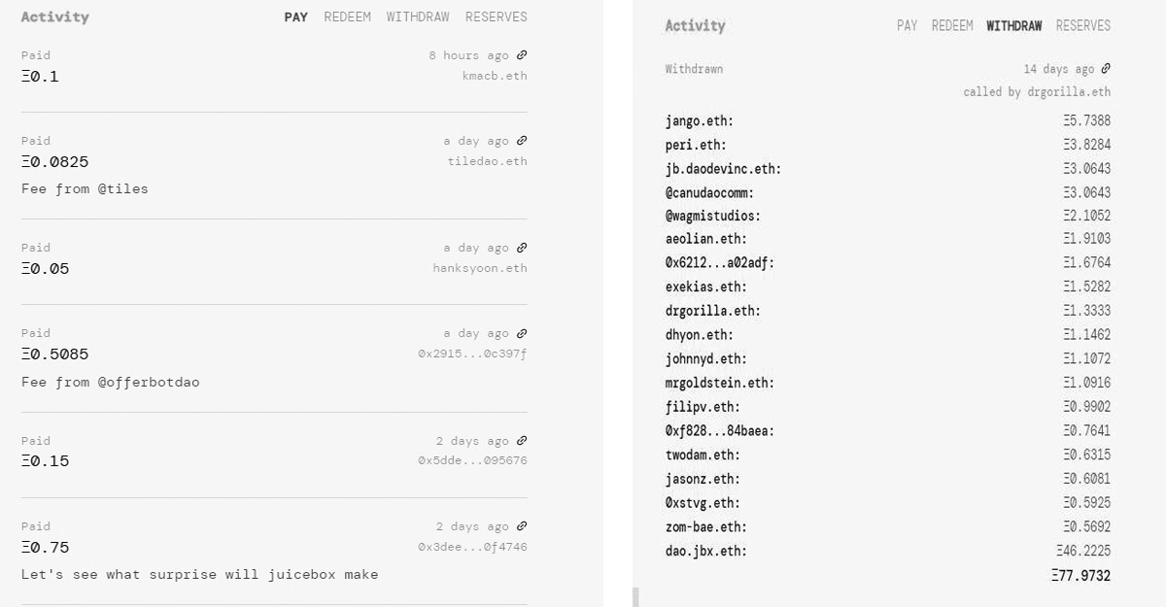Click dao.jbx.eth beneficiary entry

706,551
